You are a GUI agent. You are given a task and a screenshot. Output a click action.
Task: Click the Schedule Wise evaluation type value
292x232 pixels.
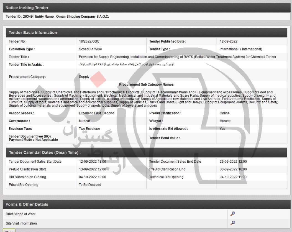90,49
